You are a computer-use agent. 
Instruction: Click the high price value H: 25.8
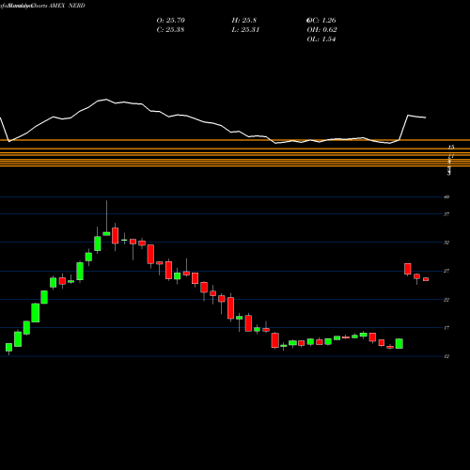click(244, 21)
